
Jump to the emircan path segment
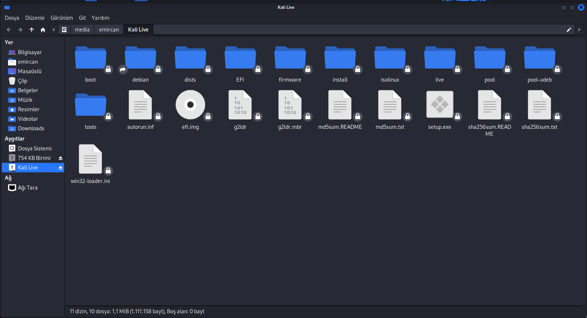click(109, 30)
